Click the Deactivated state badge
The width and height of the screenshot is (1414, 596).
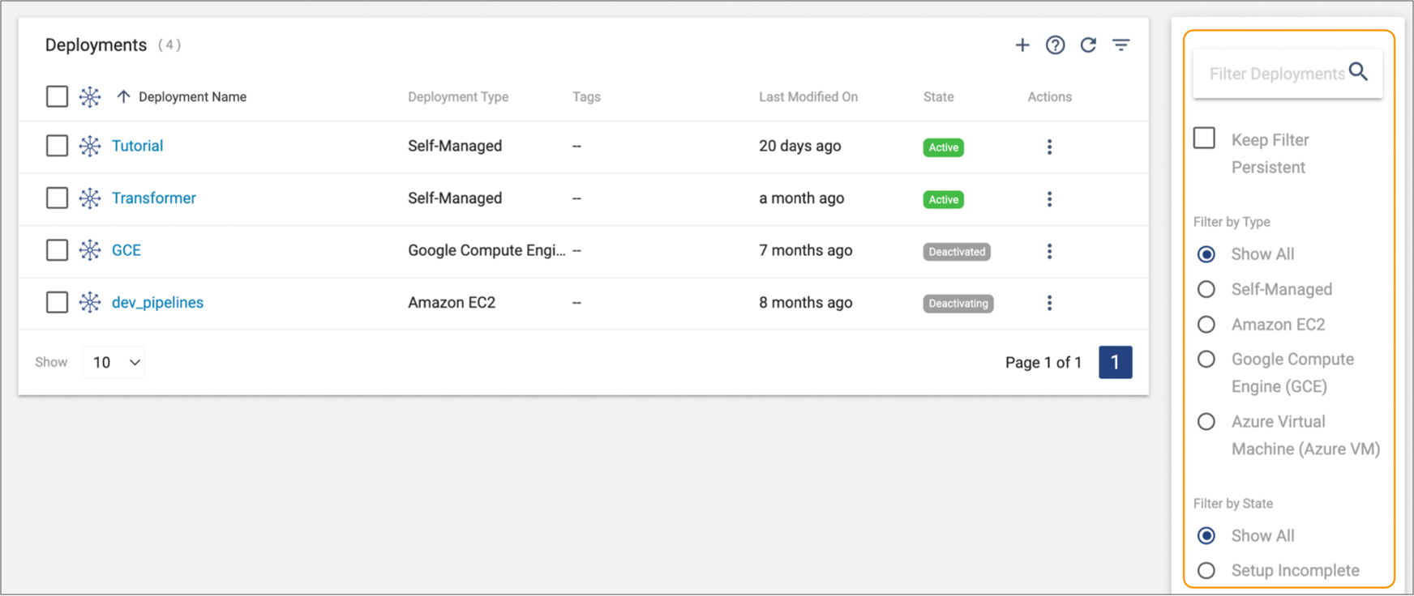(957, 252)
